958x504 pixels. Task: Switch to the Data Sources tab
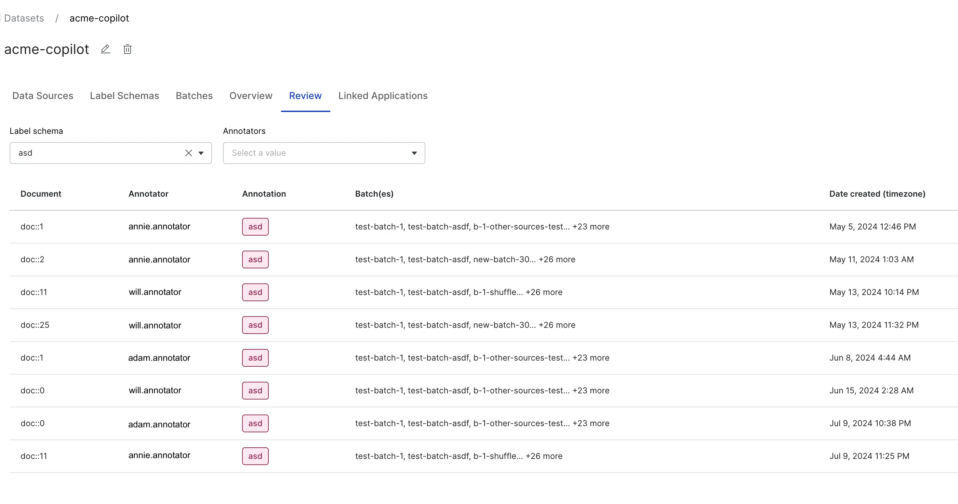click(x=42, y=96)
